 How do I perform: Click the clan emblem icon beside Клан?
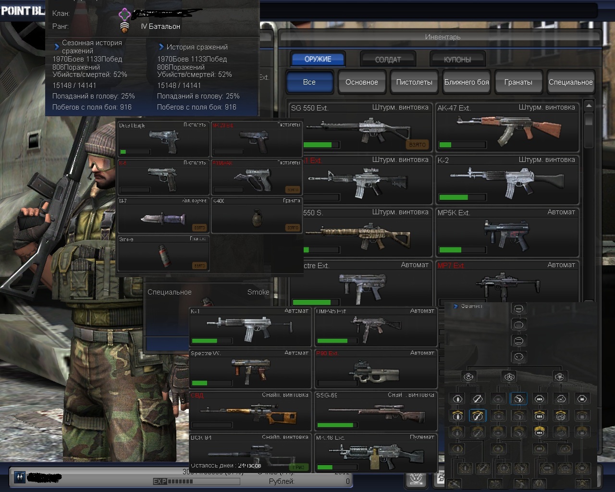(125, 13)
